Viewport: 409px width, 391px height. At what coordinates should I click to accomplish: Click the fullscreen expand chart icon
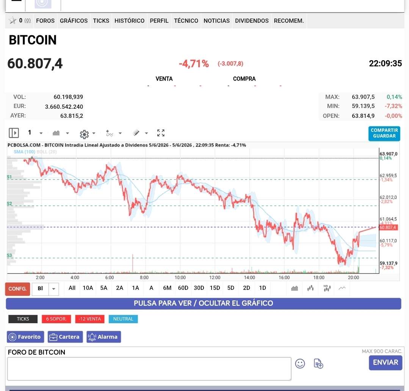click(x=161, y=133)
